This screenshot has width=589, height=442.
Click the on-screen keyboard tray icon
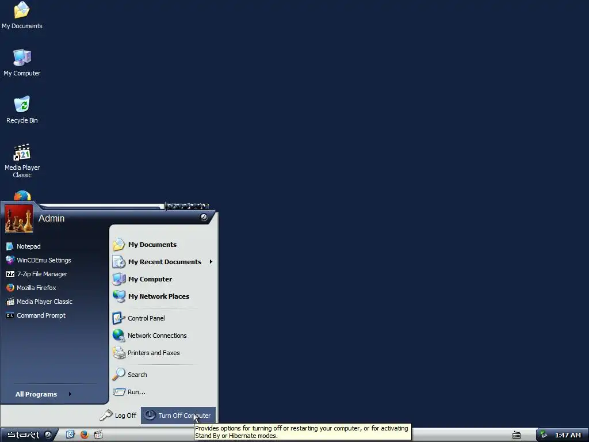517,435
